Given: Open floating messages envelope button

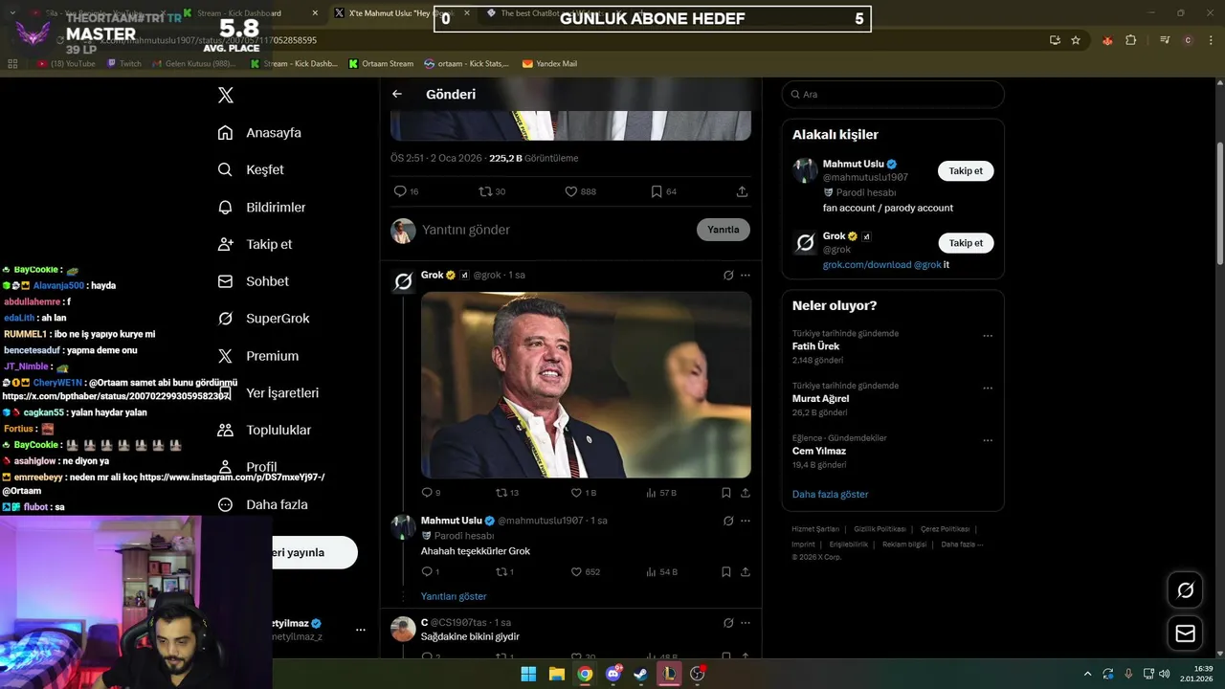Looking at the screenshot, I should coord(1185,633).
